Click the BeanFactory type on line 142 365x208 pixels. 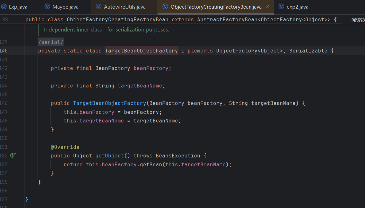(x=113, y=68)
